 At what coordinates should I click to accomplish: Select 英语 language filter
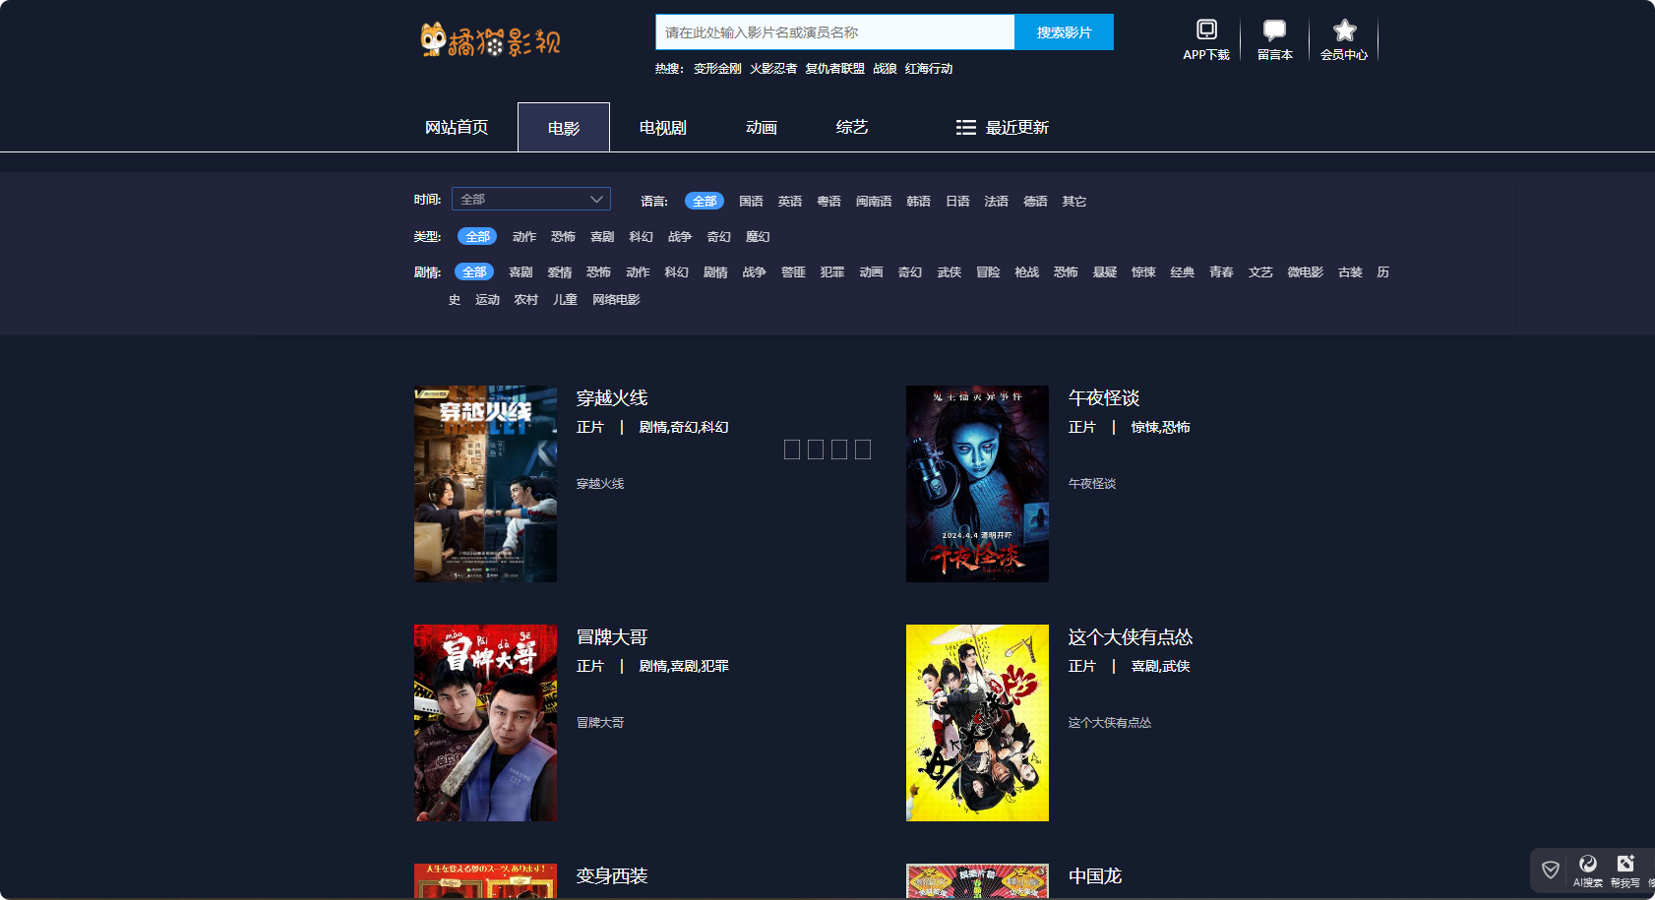pos(790,201)
